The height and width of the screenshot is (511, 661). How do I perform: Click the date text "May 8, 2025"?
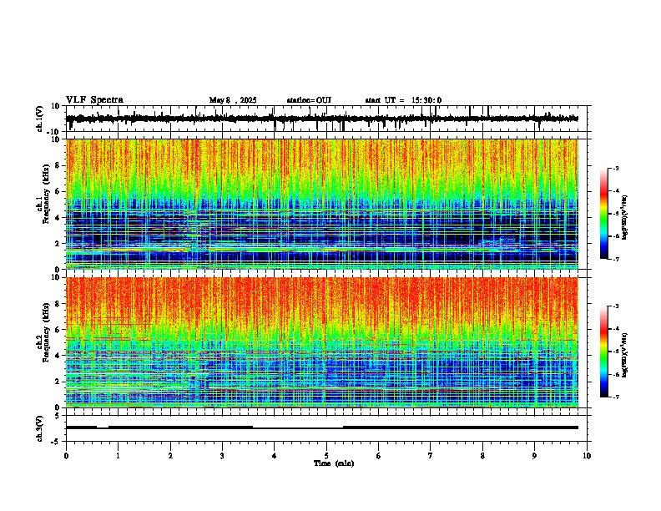[x=233, y=100]
